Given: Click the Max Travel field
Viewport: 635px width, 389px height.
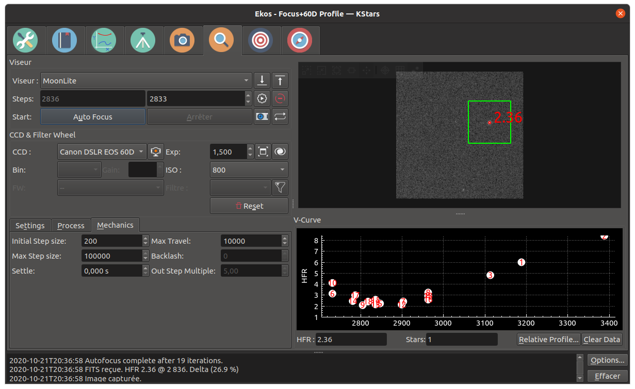Looking at the screenshot, I should (251, 241).
